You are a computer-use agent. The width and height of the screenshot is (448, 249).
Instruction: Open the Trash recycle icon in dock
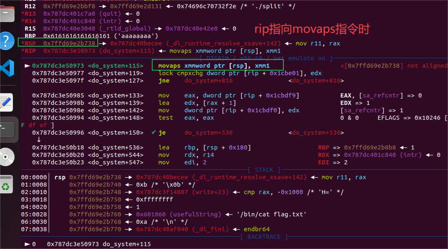[x=6, y=185]
